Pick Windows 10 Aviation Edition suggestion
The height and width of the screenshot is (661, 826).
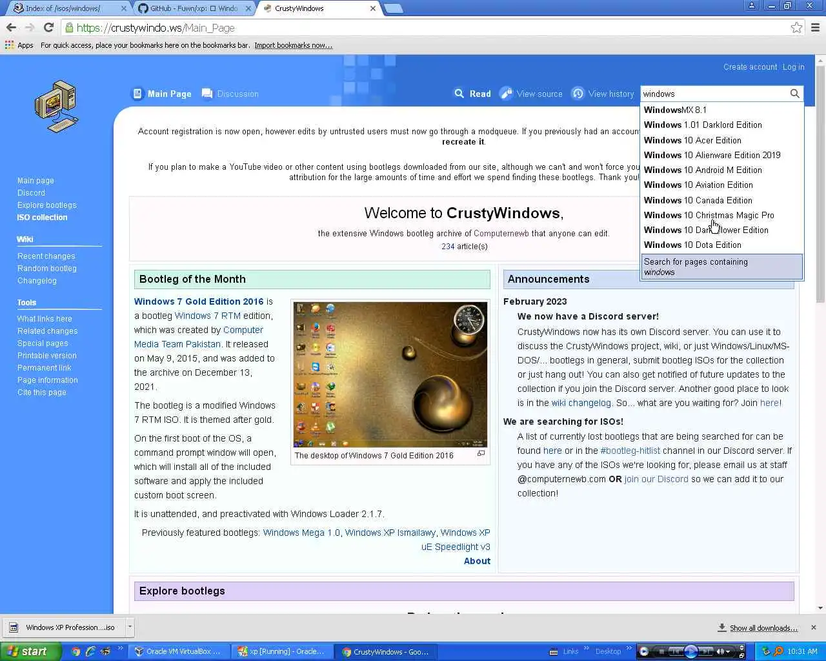tap(722, 185)
